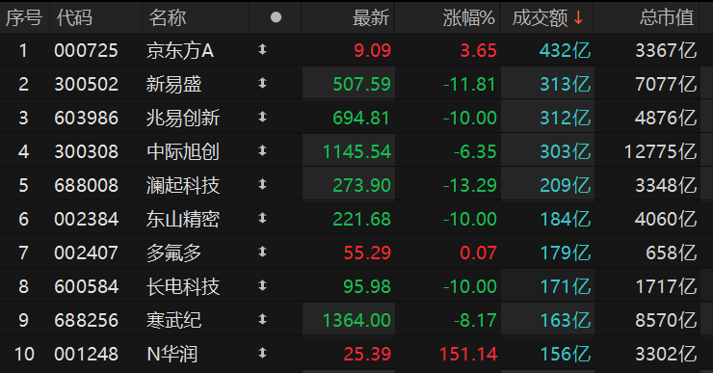Sort by the 总市值 column header
This screenshot has height=373, width=713.
click(x=667, y=17)
